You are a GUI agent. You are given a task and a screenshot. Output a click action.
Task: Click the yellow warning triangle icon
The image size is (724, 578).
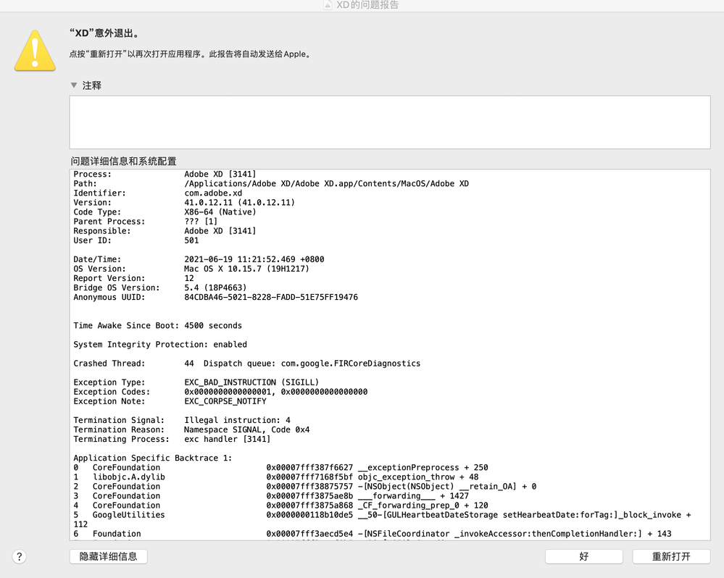pos(34,50)
